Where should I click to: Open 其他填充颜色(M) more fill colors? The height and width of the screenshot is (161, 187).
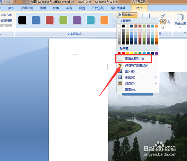pos(138,65)
